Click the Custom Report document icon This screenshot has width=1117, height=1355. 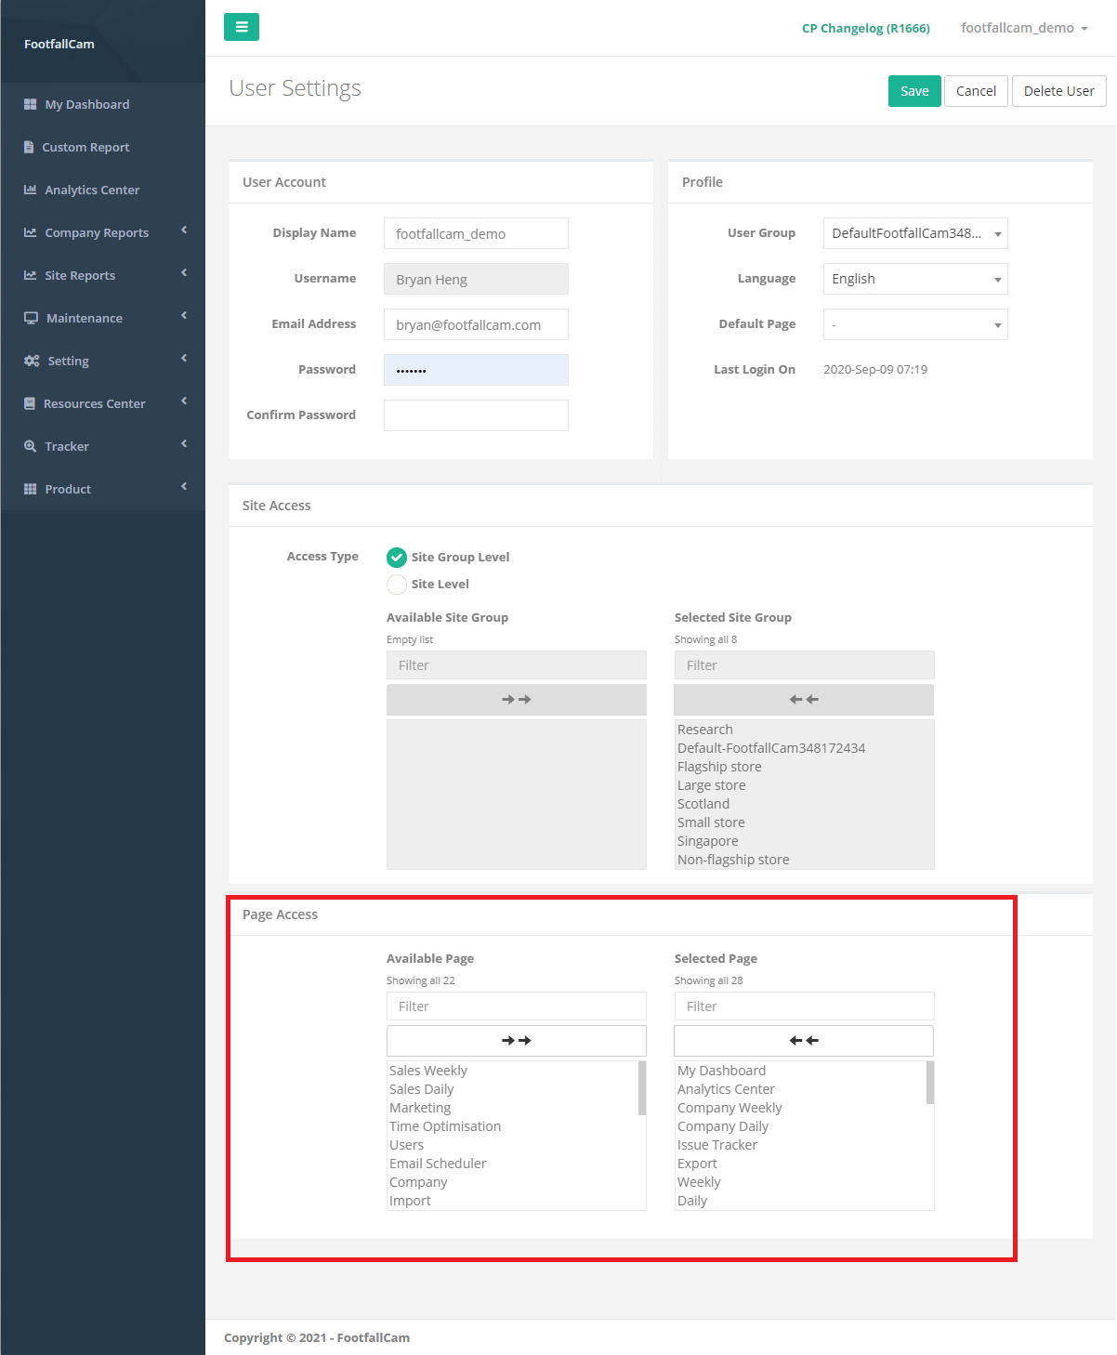30,147
